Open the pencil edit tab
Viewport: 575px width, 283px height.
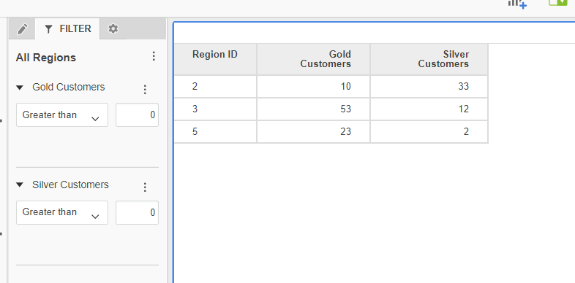click(23, 29)
